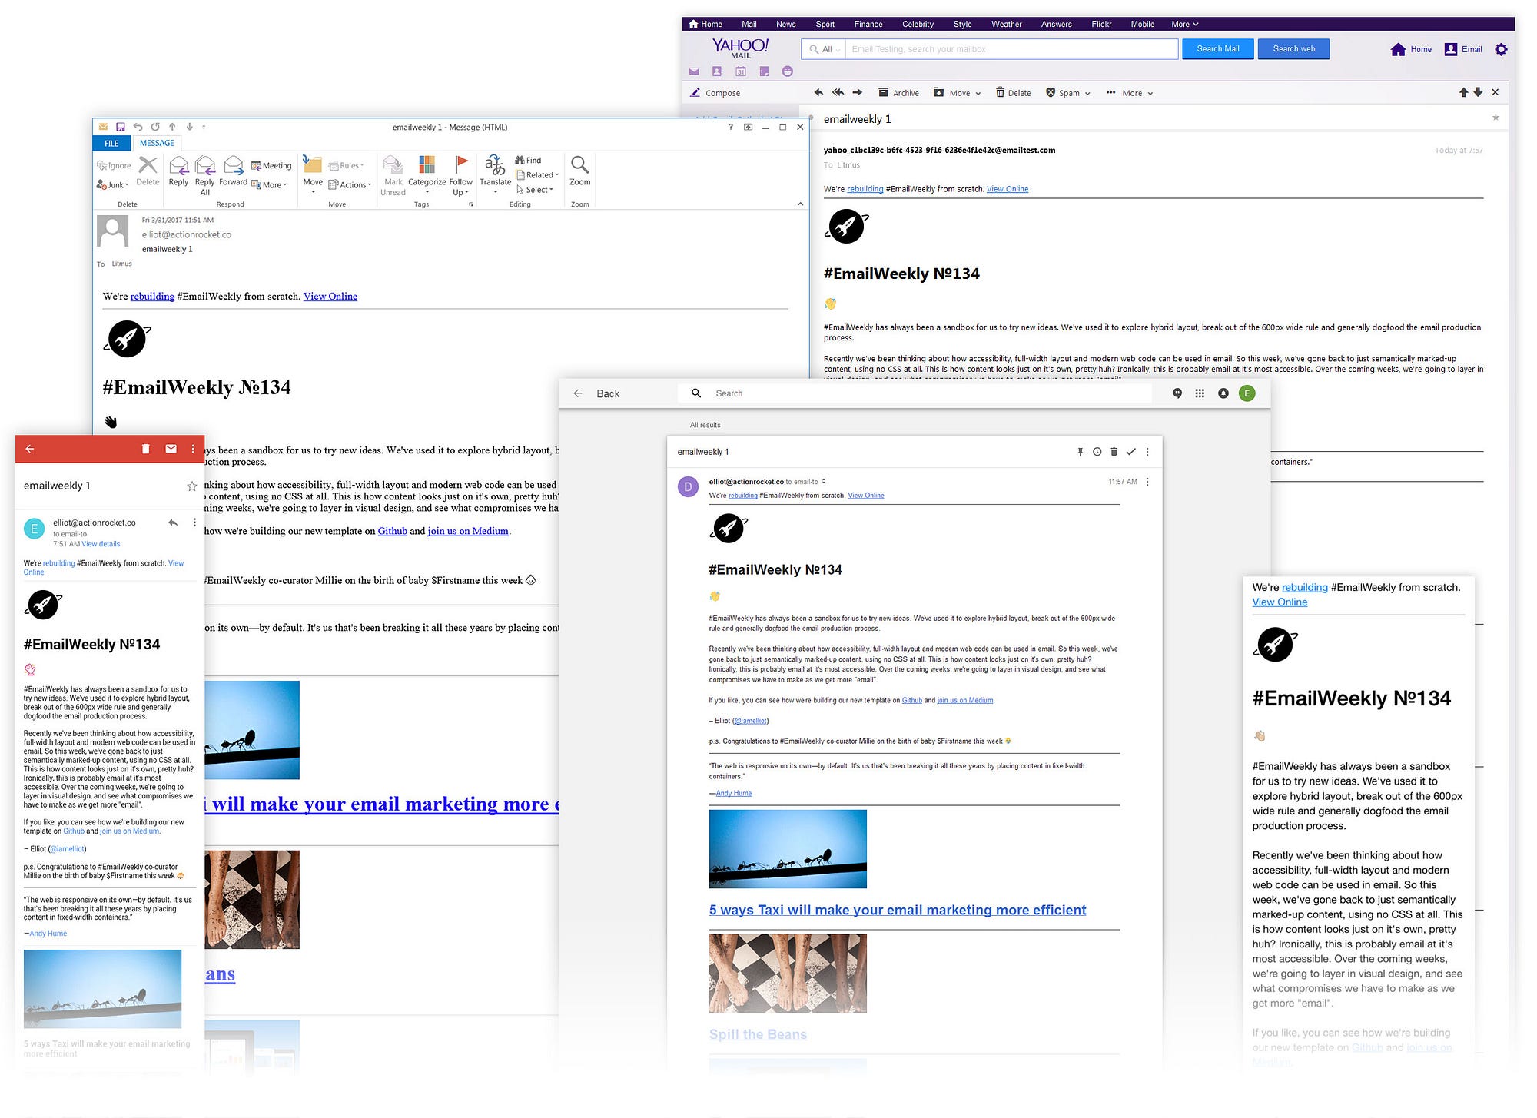This screenshot has width=1537, height=1118.
Task: Click the Yahoo Mail forward arrow icon
Action: [858, 92]
